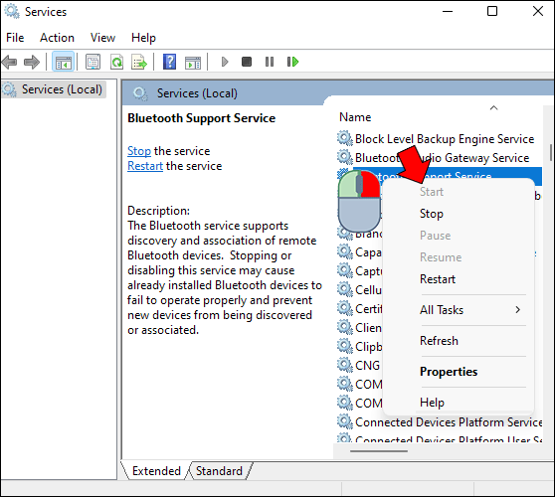Click the Services app title icon
The width and height of the screenshot is (555, 497).
point(12,11)
